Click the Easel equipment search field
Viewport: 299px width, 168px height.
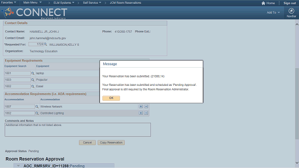(x=17, y=86)
